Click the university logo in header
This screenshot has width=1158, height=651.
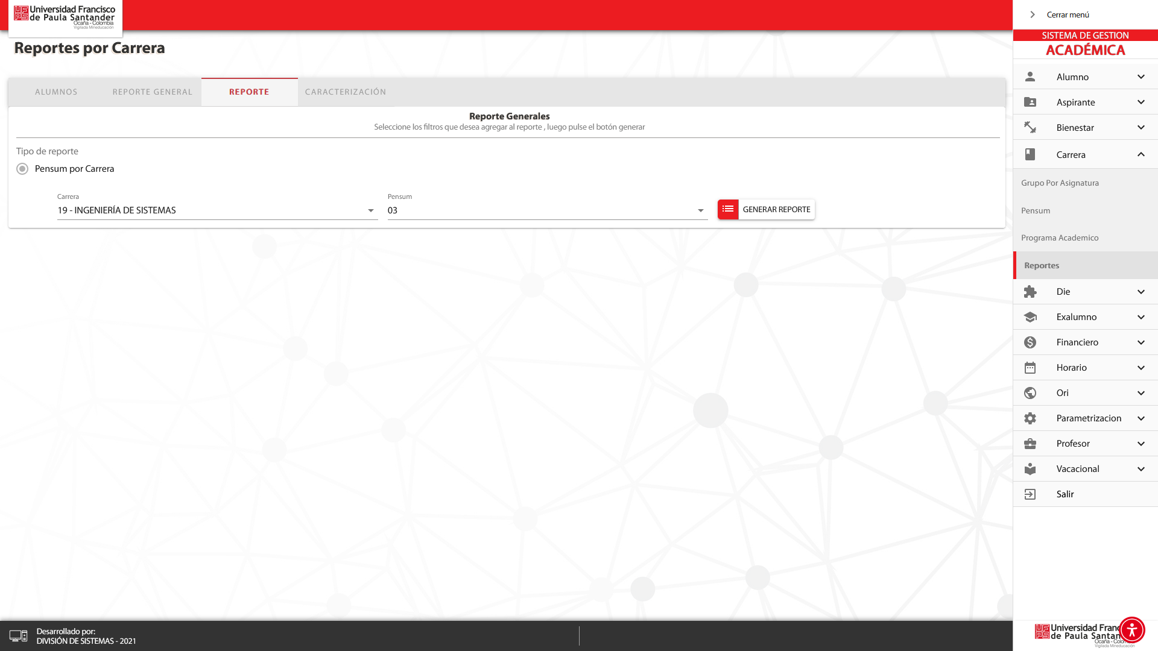pos(65,17)
